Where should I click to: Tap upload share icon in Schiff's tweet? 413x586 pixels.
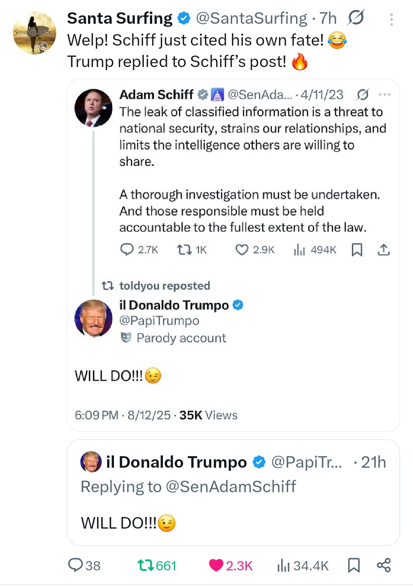tap(384, 250)
